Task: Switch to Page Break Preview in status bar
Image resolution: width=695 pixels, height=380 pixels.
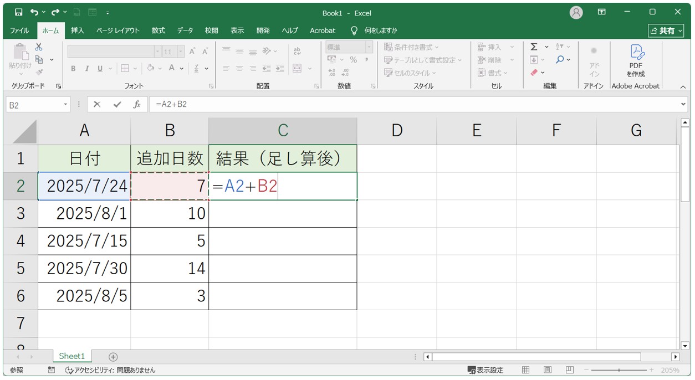Action: click(x=569, y=370)
